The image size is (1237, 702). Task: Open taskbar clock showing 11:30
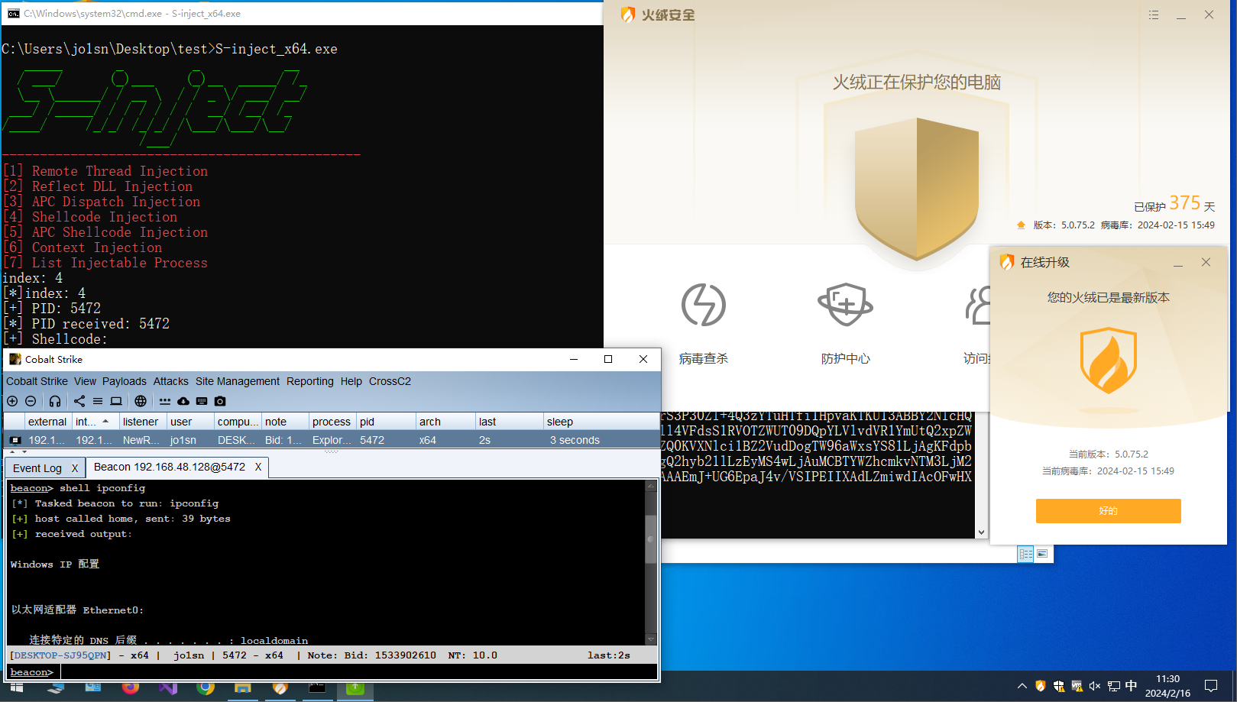[x=1167, y=686]
